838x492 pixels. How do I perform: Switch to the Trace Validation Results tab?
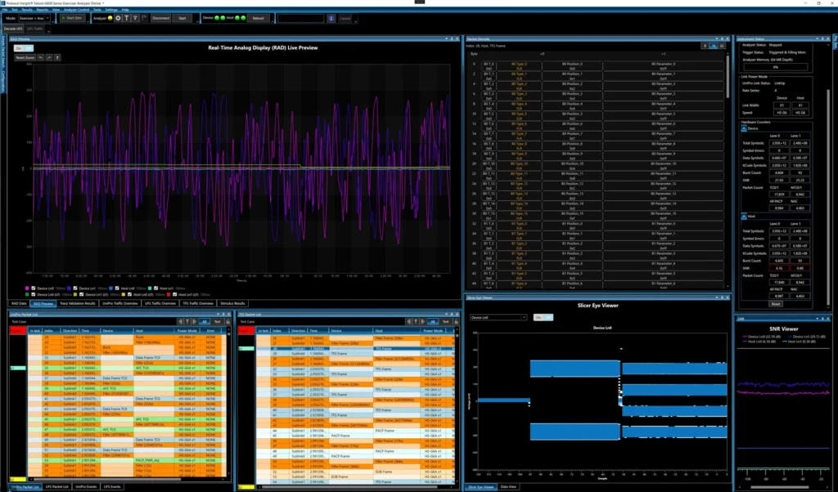(78, 303)
